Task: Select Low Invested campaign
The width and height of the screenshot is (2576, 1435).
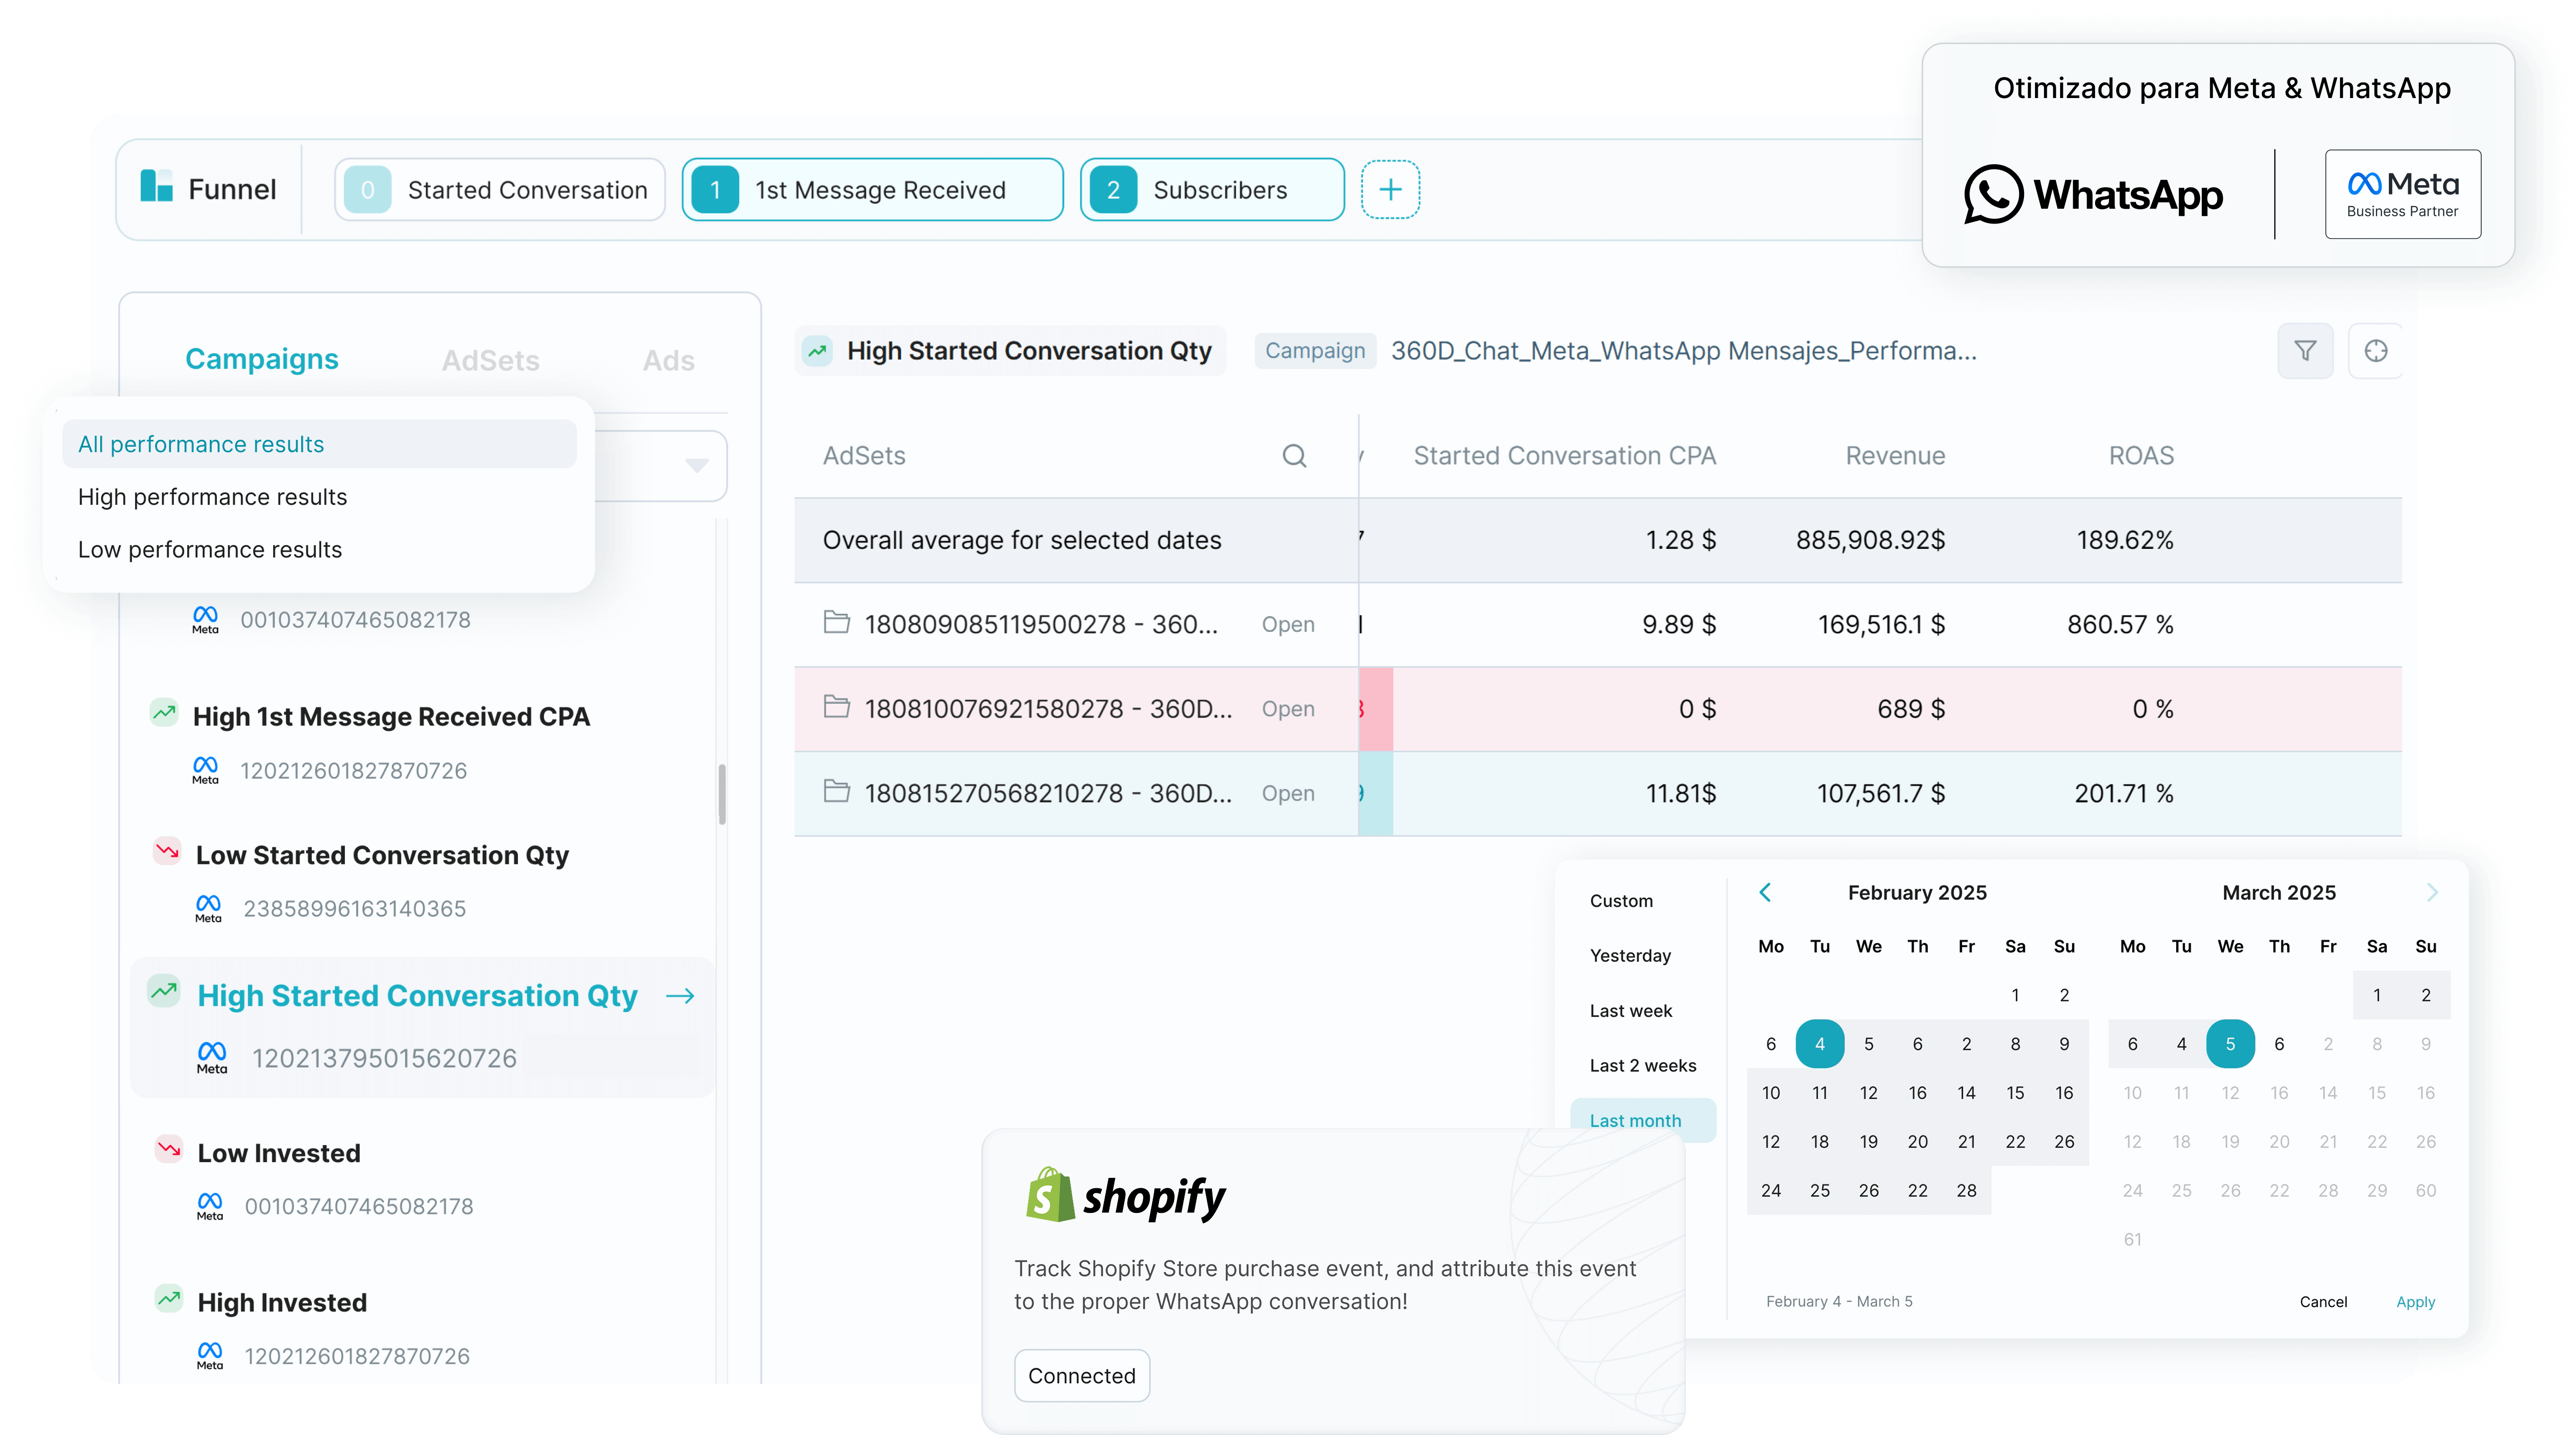Action: pos(279,1152)
